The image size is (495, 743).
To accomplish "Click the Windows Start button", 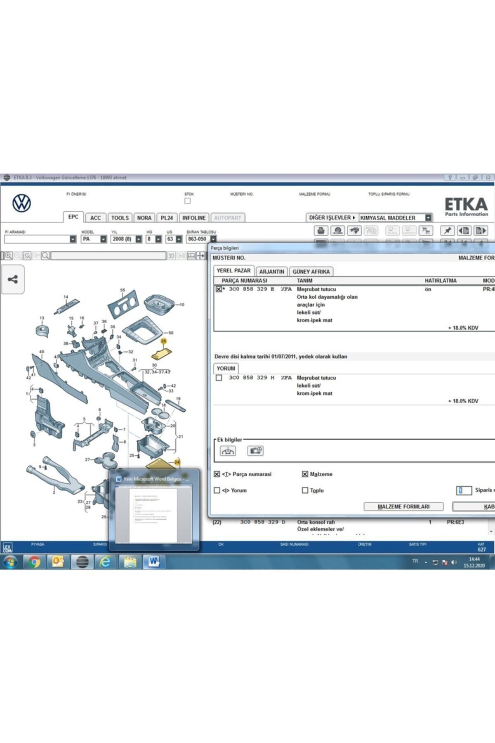I will coord(11,562).
